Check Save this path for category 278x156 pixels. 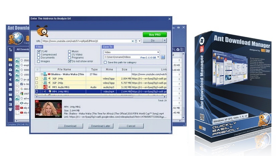point(105,62)
